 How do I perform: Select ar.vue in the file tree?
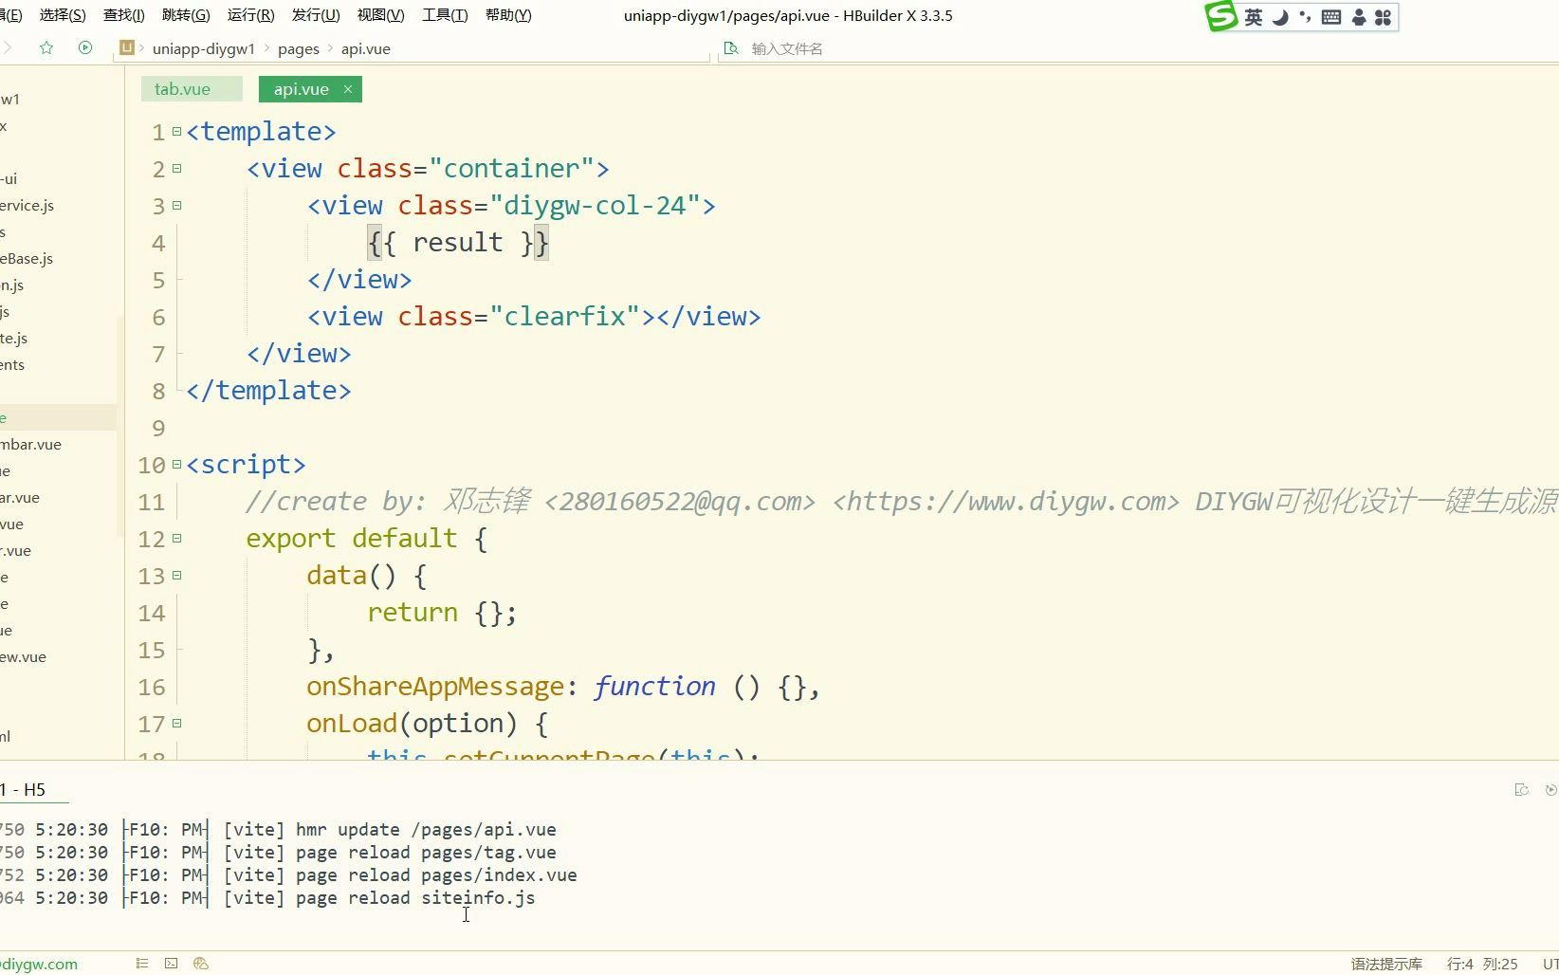[20, 497]
